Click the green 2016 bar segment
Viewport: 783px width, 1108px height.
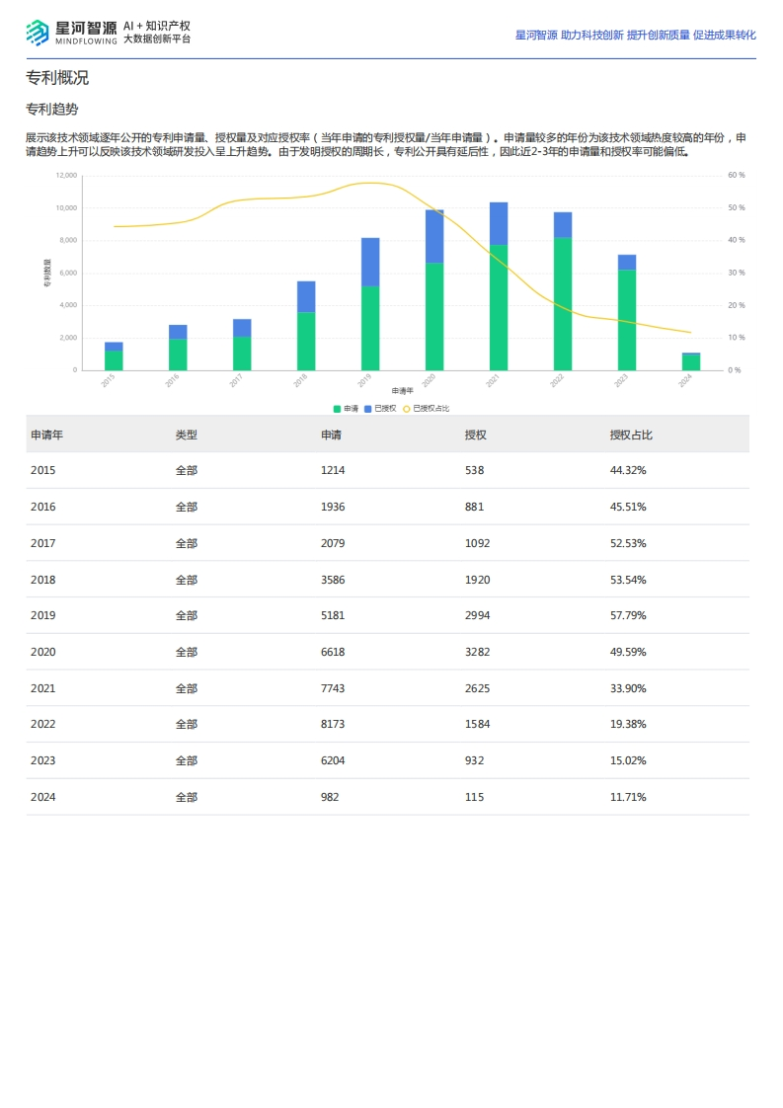[178, 355]
